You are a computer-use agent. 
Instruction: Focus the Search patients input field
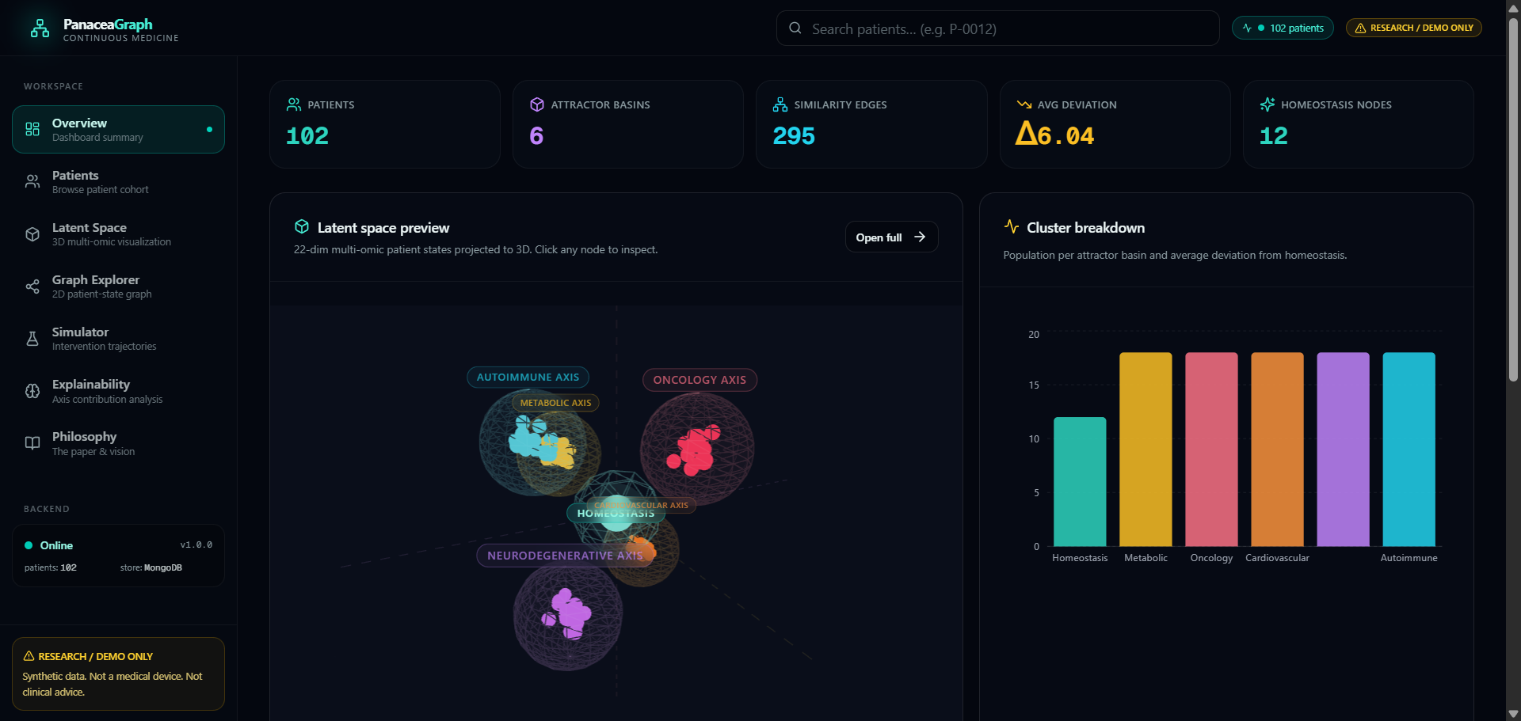[998, 28]
